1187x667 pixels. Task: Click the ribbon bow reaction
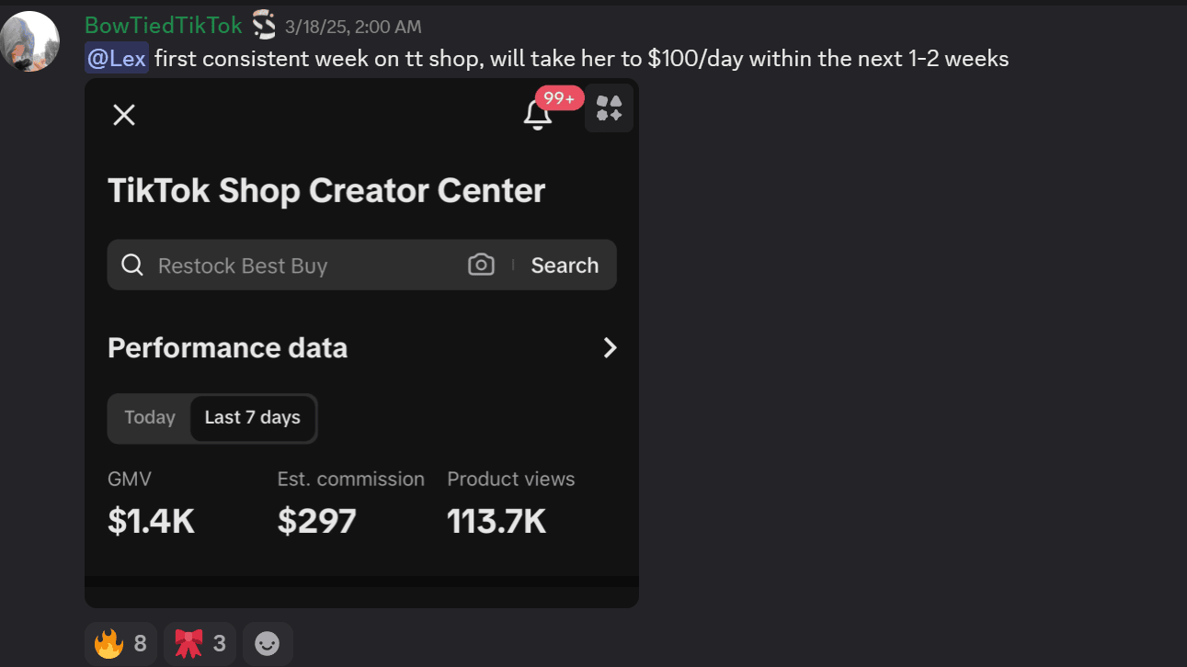200,644
